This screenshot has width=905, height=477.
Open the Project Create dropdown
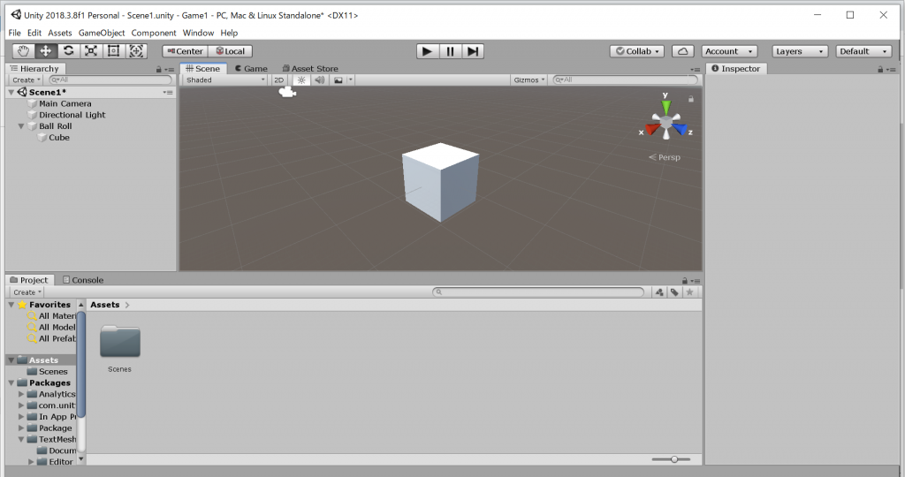[27, 292]
